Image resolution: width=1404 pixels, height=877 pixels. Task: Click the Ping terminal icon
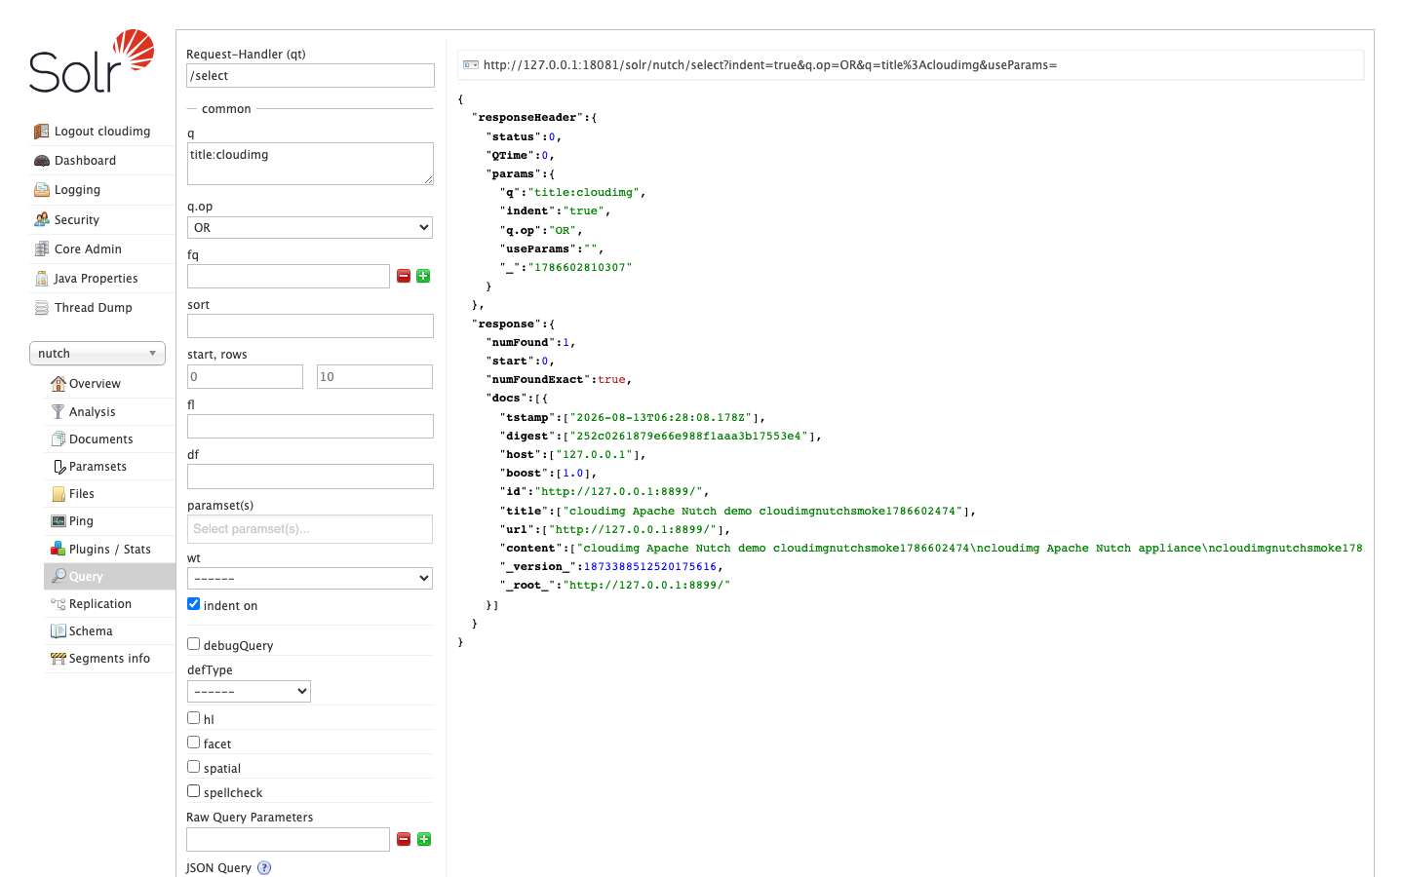coord(58,521)
